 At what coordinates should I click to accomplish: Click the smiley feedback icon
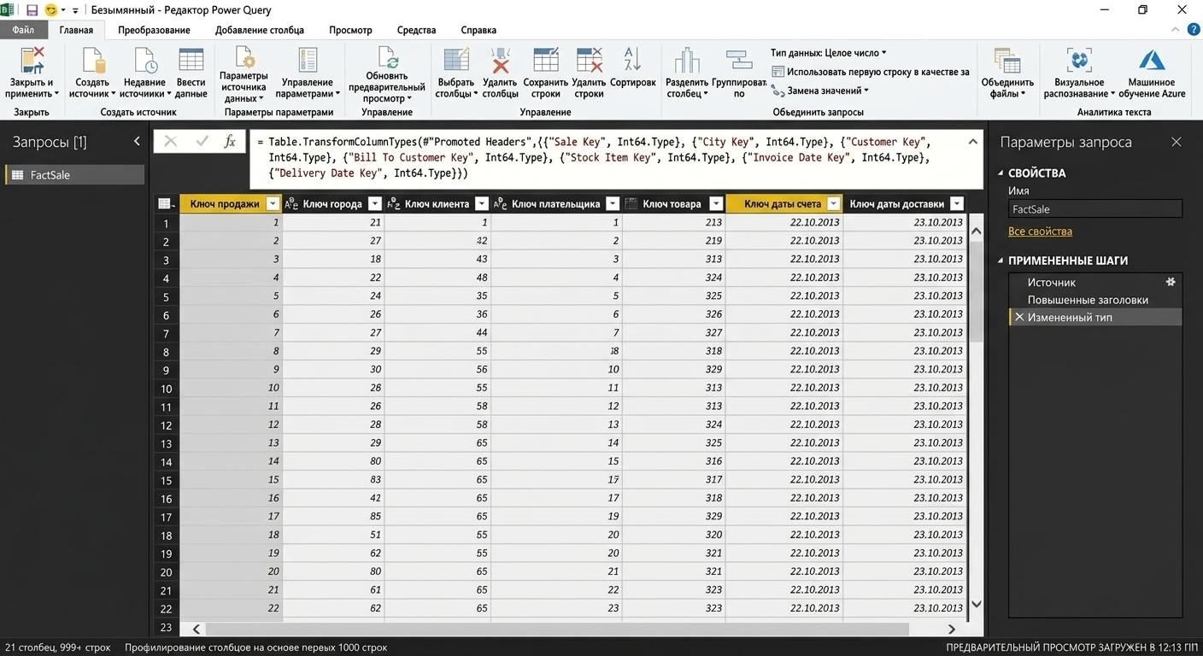click(x=51, y=10)
